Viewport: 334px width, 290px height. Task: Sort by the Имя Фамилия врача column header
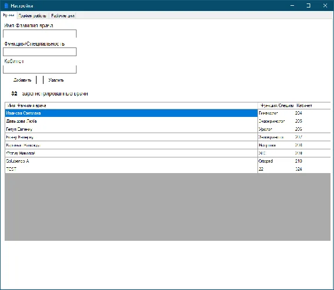click(x=131, y=105)
